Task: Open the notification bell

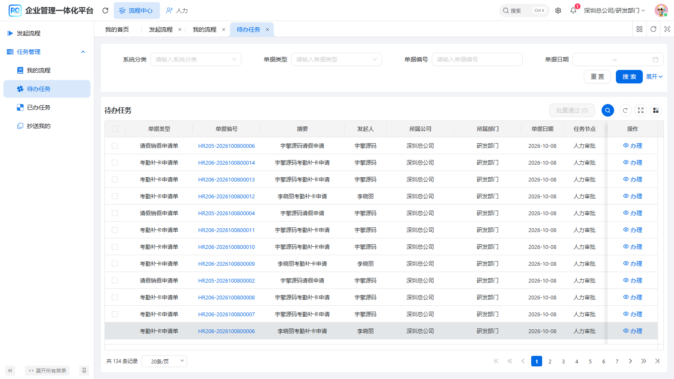Action: coord(573,11)
